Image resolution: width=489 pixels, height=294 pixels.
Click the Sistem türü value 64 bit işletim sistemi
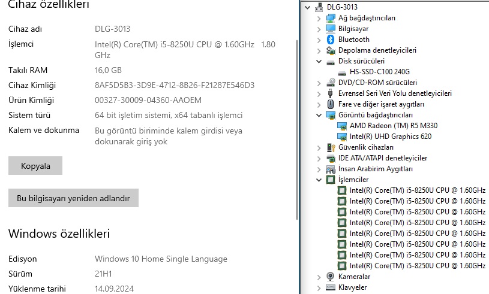click(169, 115)
